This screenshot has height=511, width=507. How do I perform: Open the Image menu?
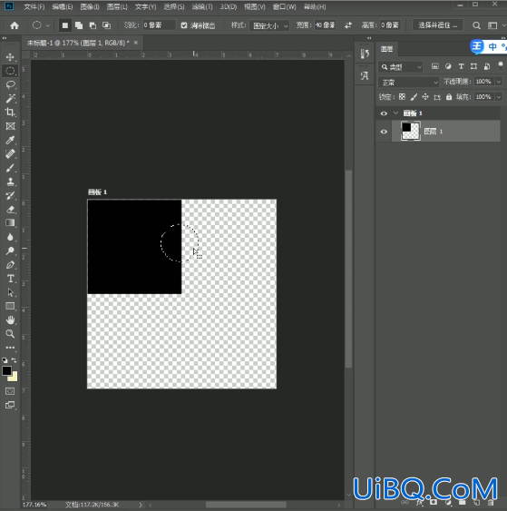tap(90, 7)
